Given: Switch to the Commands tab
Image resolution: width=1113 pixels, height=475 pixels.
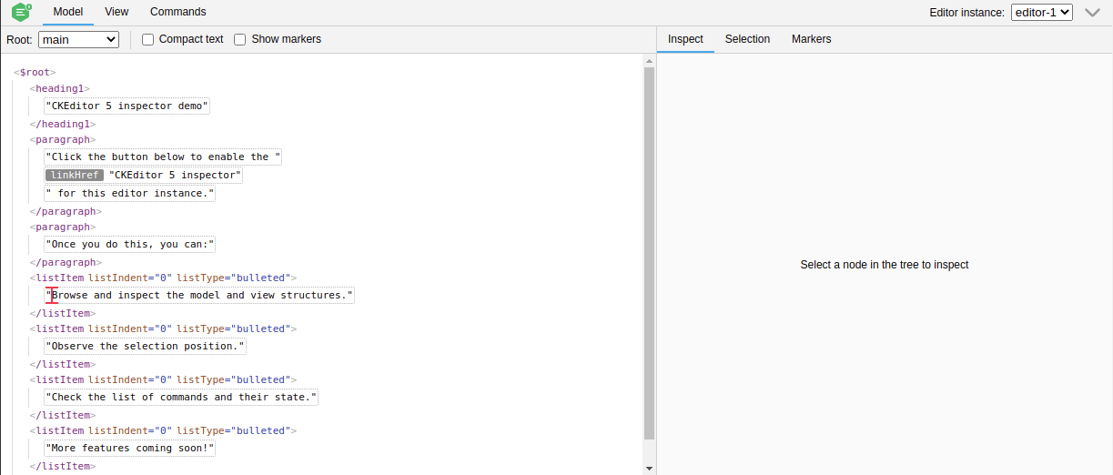Looking at the screenshot, I should pos(178,12).
